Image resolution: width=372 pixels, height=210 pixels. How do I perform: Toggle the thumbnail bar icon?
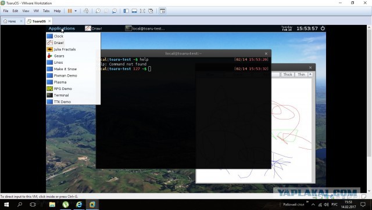134,11
